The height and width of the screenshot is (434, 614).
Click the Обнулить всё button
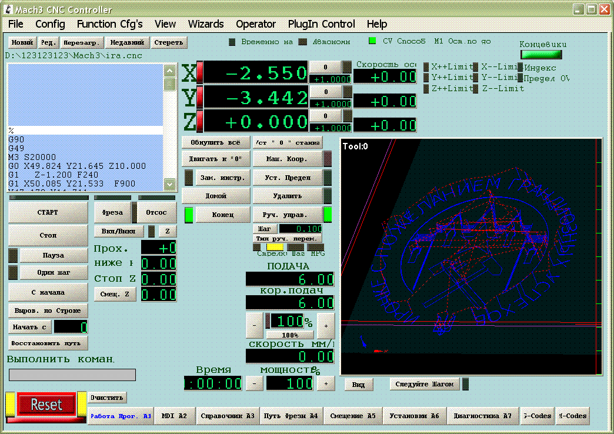[x=215, y=143]
